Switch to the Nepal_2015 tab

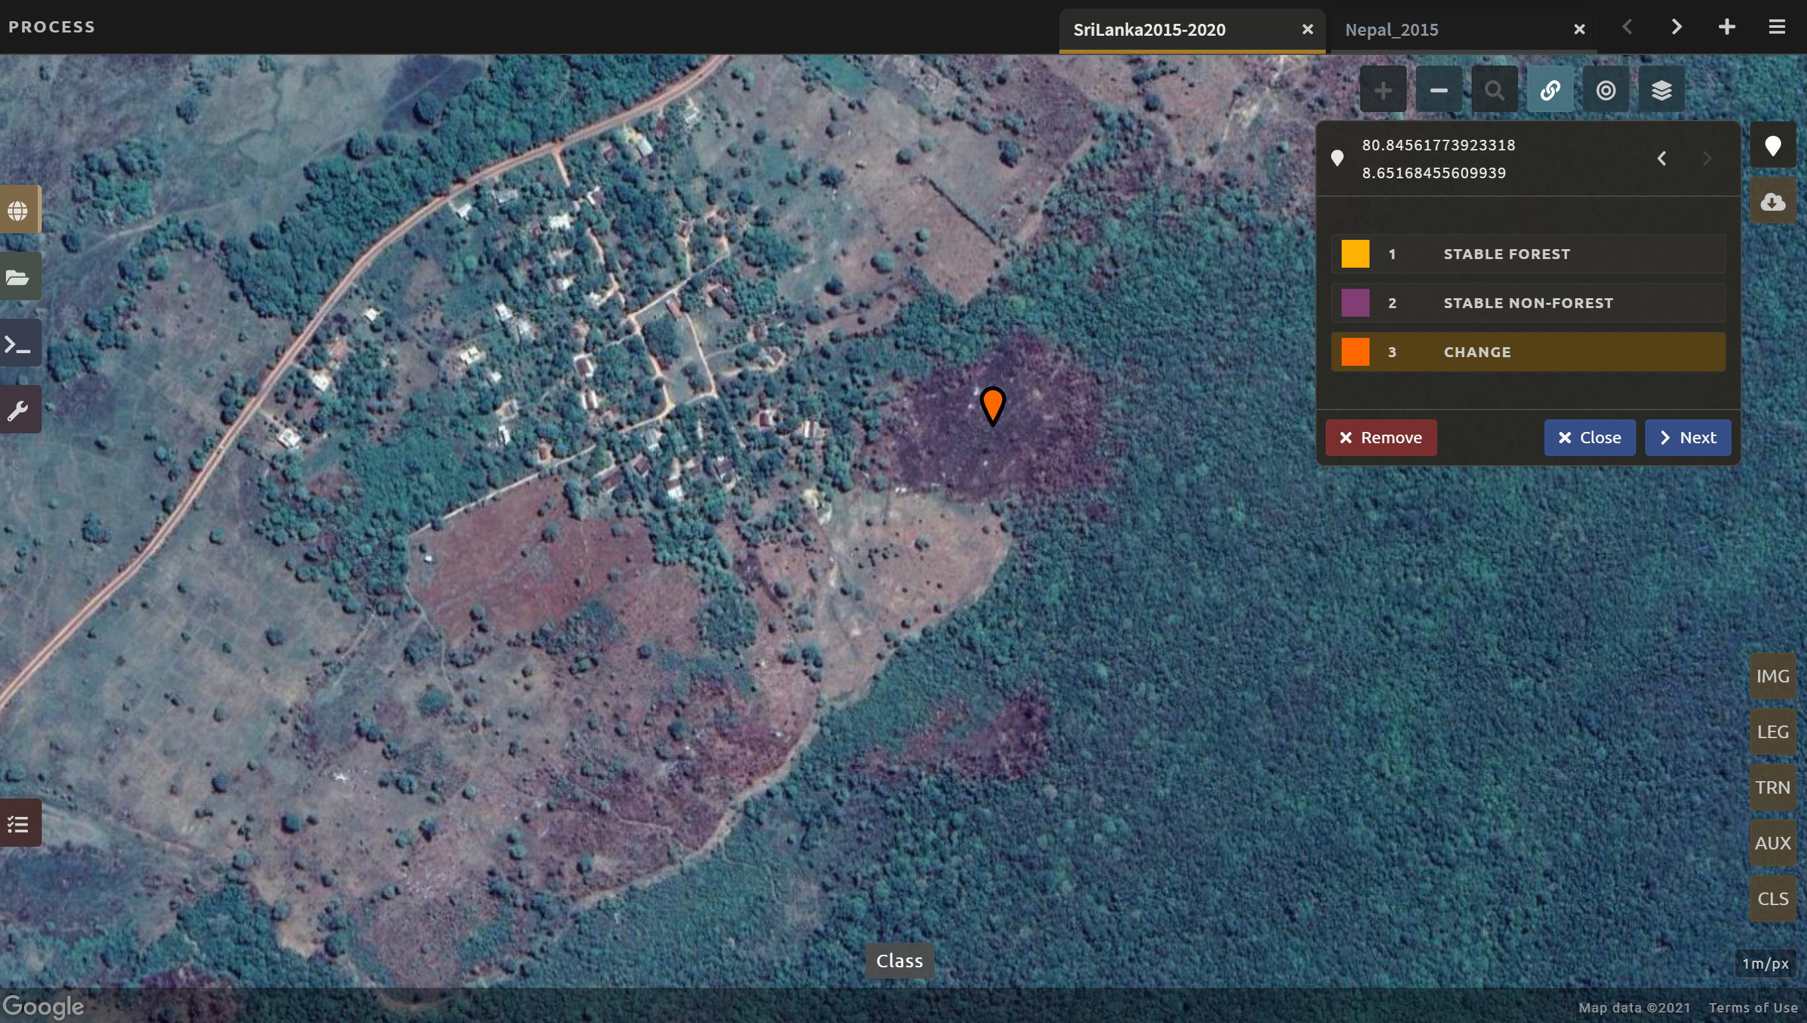tap(1391, 30)
